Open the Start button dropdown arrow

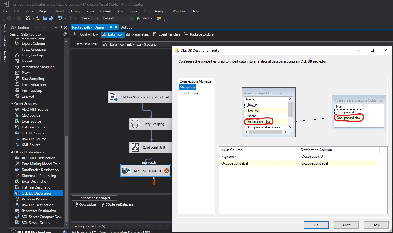coord(152,18)
